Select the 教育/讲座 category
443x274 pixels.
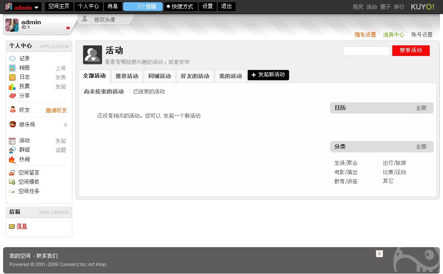point(346,181)
